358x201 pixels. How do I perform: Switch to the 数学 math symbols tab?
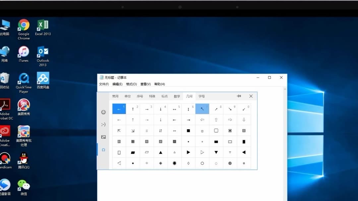(x=177, y=96)
